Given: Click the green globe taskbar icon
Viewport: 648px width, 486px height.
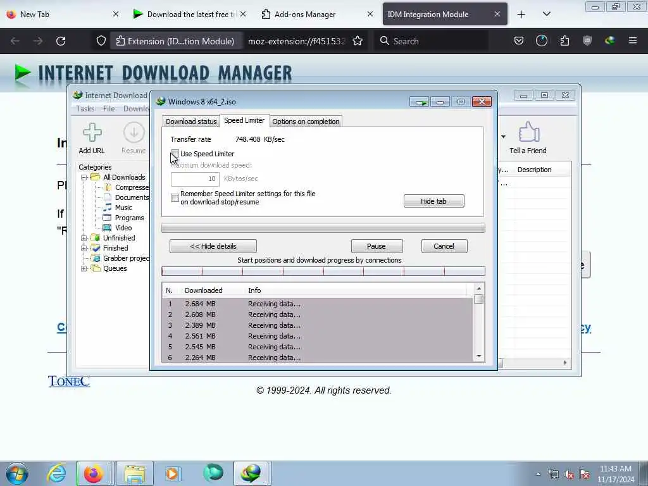Looking at the screenshot, I should (213, 473).
